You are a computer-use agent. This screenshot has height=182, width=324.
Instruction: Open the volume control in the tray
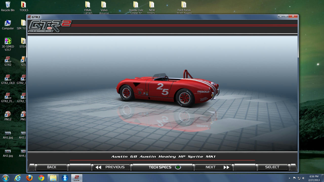303,178
